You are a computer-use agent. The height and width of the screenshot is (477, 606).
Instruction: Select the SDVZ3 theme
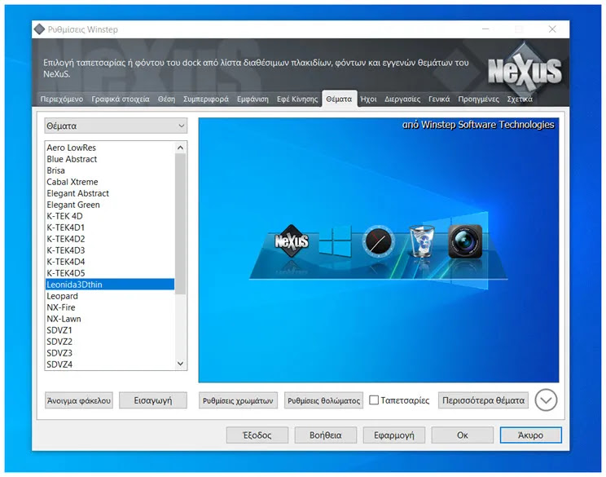click(x=110, y=353)
